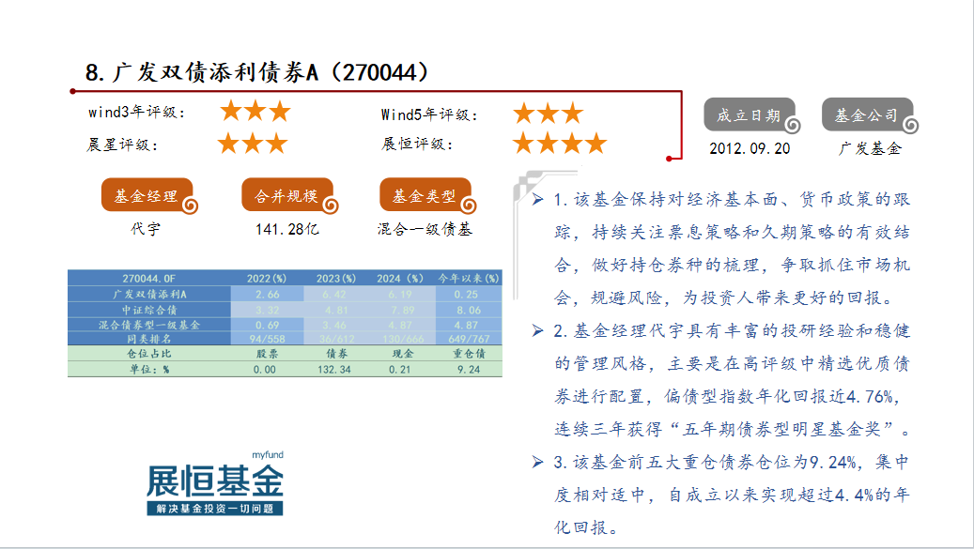The height and width of the screenshot is (549, 974).
Task: Click the wind3年评级 star rating
Action: (x=255, y=113)
